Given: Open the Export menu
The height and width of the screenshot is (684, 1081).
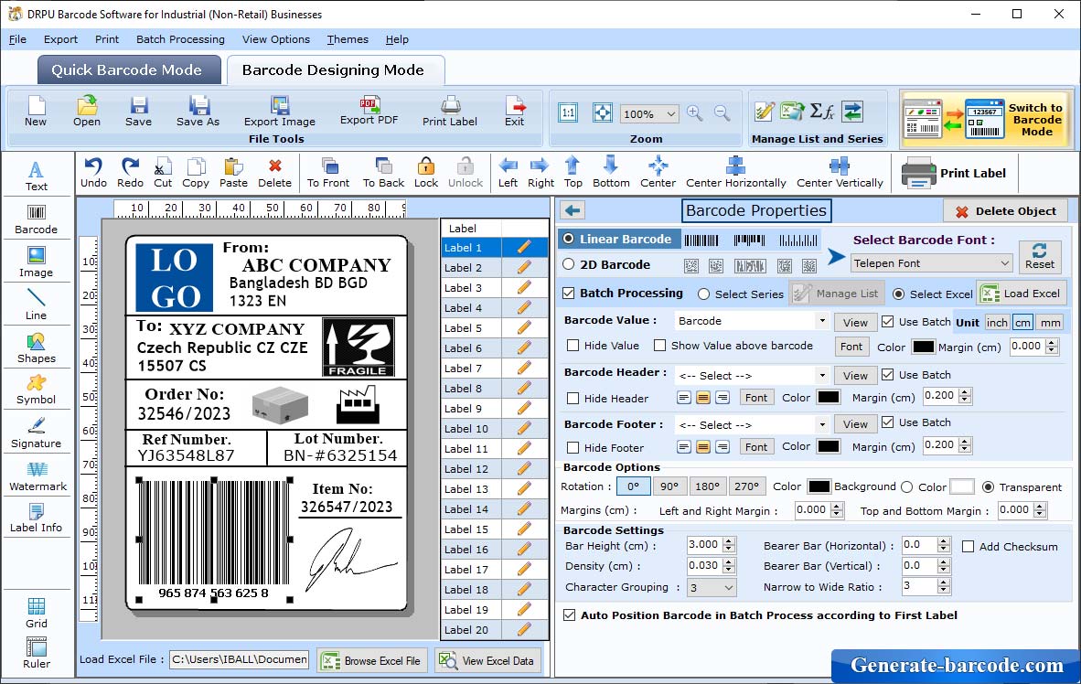Looking at the screenshot, I should (60, 39).
